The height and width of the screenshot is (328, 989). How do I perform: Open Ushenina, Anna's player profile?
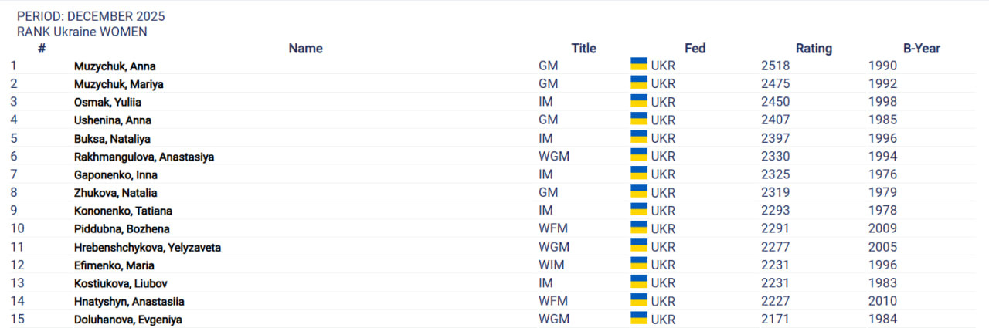[112, 120]
